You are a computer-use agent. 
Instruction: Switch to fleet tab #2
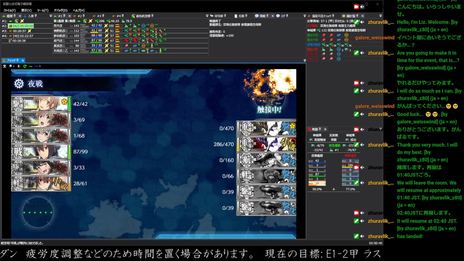click(79, 16)
